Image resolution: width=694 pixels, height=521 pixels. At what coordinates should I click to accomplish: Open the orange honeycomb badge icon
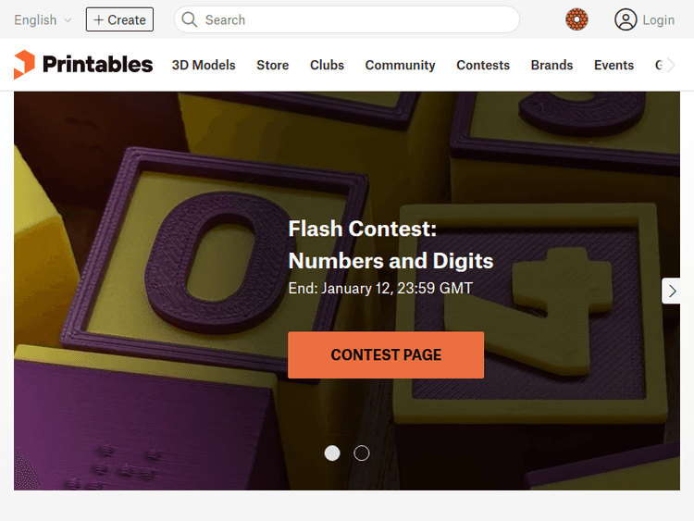point(576,19)
